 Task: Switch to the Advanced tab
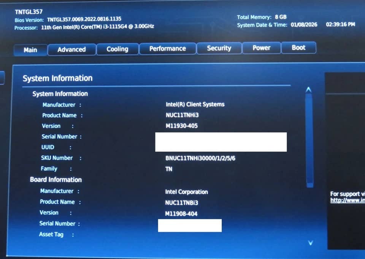click(x=72, y=49)
